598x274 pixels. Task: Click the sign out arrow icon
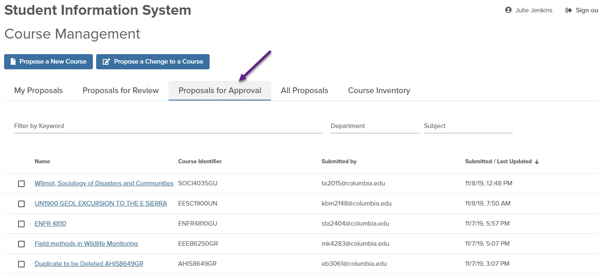coord(569,10)
